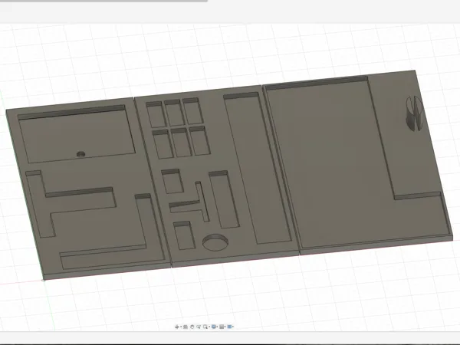Open the Display Settings monitor icon
The height and width of the screenshot is (345, 460).
click(x=214, y=327)
